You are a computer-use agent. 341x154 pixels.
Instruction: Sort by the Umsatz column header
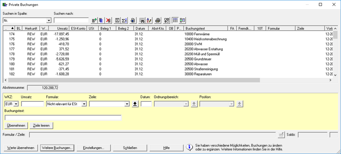pos(59,28)
